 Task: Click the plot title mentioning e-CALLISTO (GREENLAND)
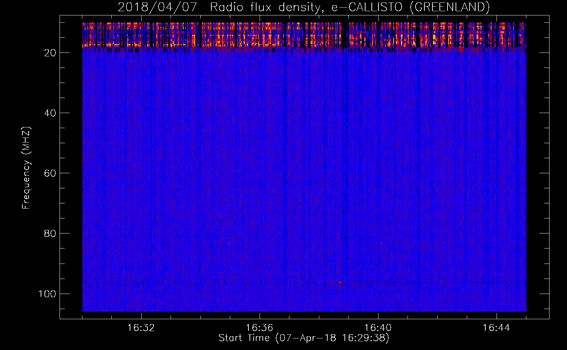[303, 7]
